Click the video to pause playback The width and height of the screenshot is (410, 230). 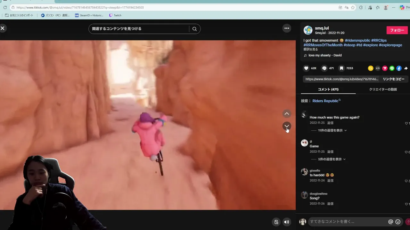pyautogui.click(x=148, y=125)
